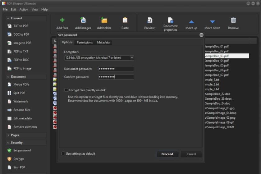
Task: Enable Encrypt files directly on disk
Action: (x=66, y=90)
